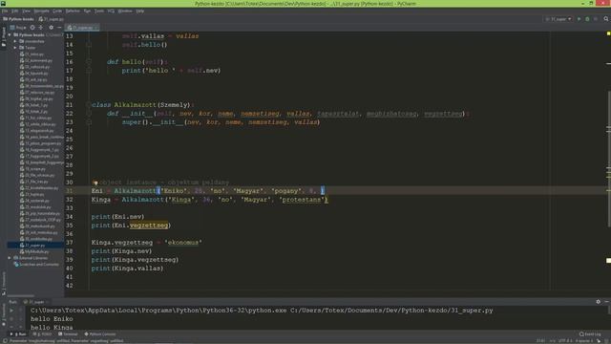Fold the __init__ method at line 22
The height and width of the screenshot is (344, 611).
pos(89,113)
